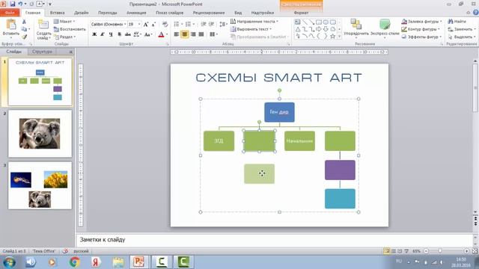Open the Layout (Макет) dropdown
This screenshot has width=479, height=269.
click(x=64, y=22)
